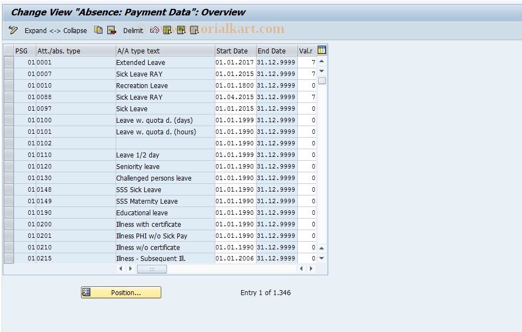This screenshot has height=332, width=522.
Task: Click Expand <-> Collapse
Action: coord(56,31)
